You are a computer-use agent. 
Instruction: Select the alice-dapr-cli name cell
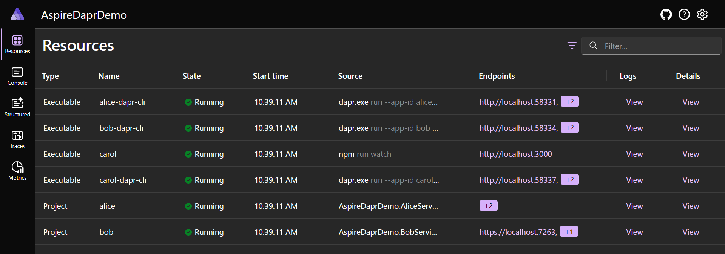122,102
